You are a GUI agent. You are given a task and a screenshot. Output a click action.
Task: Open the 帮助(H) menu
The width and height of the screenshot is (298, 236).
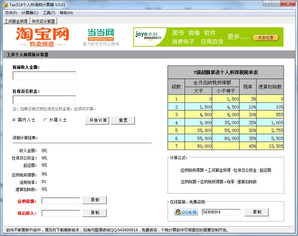point(67,13)
